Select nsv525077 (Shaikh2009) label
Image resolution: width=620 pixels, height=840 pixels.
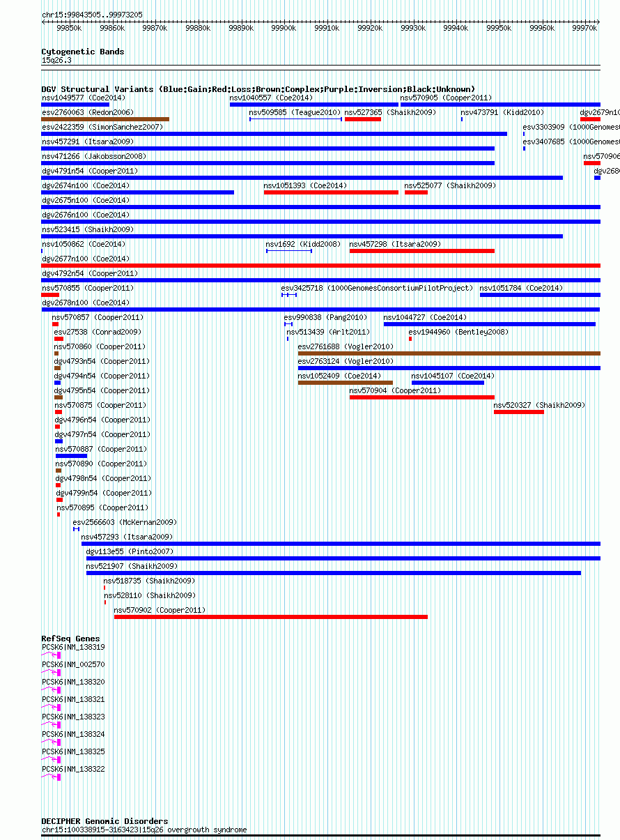click(450, 186)
